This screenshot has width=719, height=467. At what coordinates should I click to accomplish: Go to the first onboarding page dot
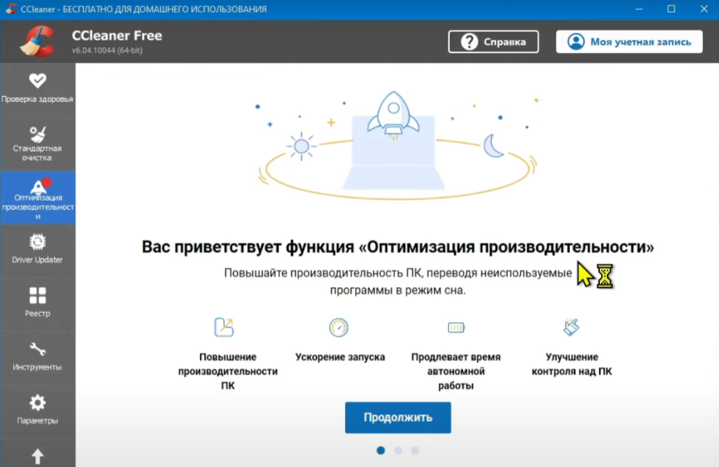pyautogui.click(x=381, y=450)
